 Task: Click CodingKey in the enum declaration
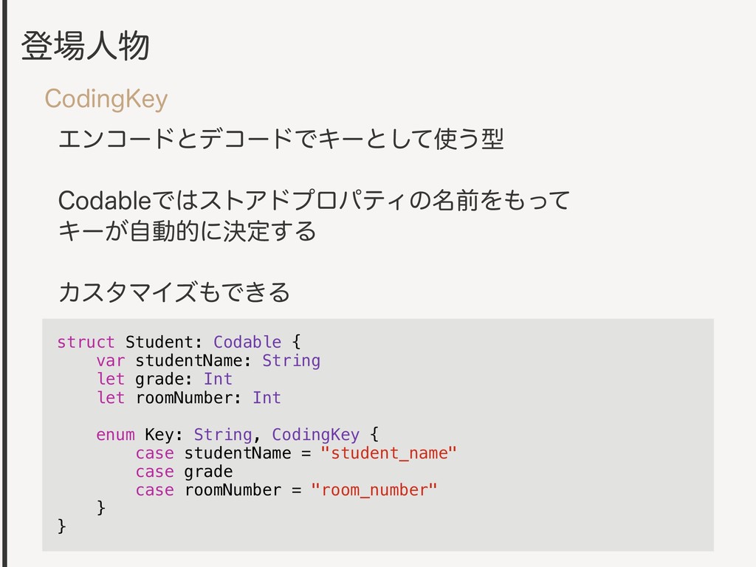point(316,434)
